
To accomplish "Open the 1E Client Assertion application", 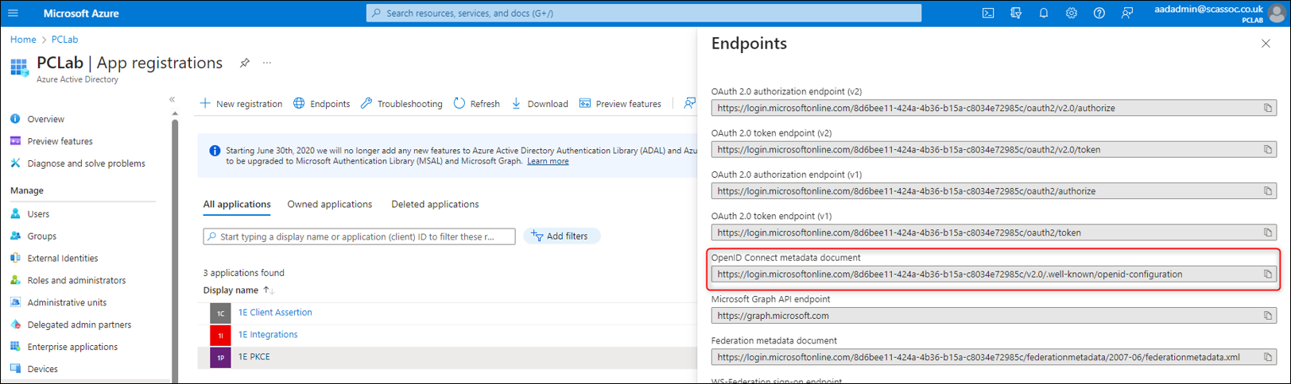I will (x=275, y=313).
